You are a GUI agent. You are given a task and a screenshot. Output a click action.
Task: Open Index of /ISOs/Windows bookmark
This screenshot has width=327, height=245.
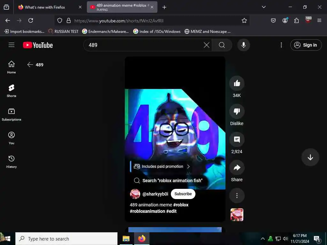[x=157, y=32]
